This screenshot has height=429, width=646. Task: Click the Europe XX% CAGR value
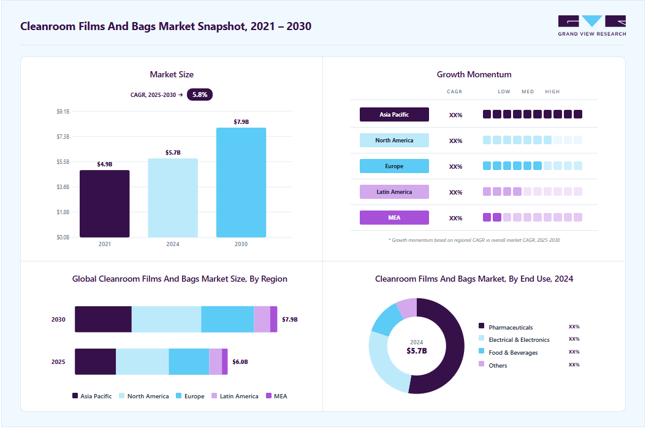[455, 166]
